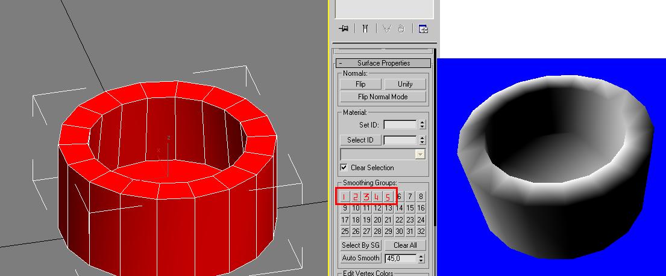This screenshot has width=666, height=276.
Task: Toggle smoothing group 12
Action: (377, 208)
